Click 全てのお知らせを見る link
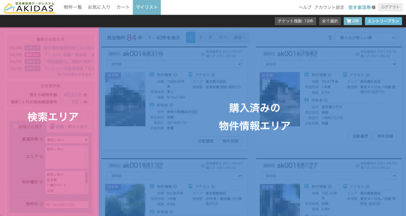The image size is (406, 216). [x=74, y=74]
